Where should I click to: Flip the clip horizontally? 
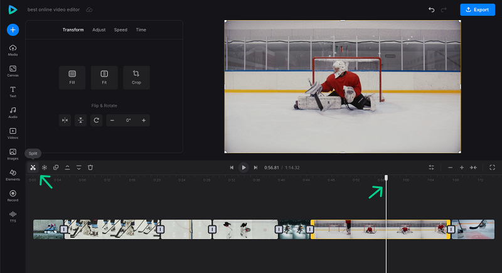coord(65,120)
